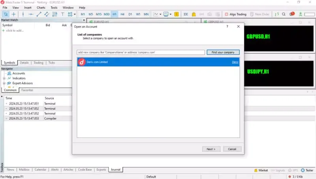Click the depth of market arrows icon
This screenshot has height=179, width=316.
277,14
